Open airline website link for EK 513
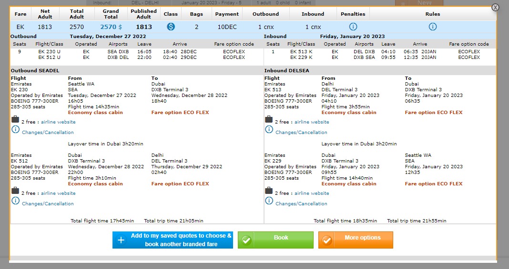The image size is (509, 269). click(x=312, y=122)
